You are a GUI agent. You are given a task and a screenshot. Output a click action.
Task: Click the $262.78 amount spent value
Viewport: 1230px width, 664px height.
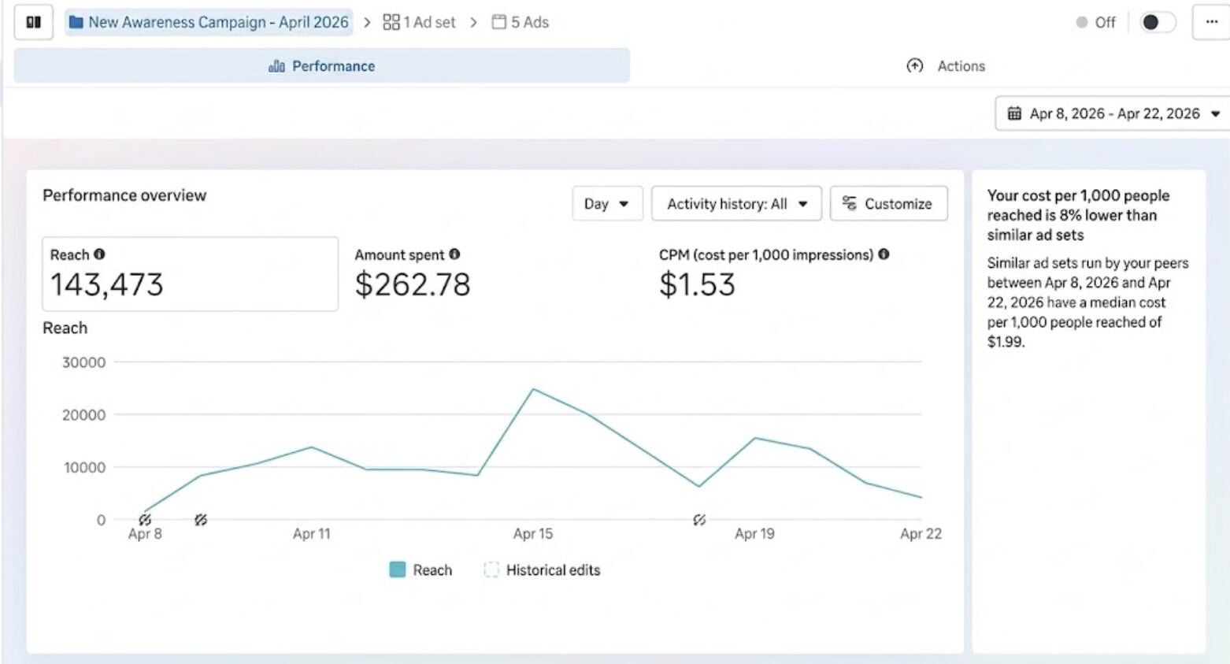tap(413, 284)
